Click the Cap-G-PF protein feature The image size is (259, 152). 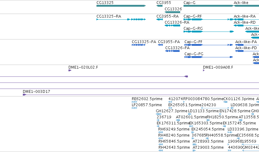[208, 45]
